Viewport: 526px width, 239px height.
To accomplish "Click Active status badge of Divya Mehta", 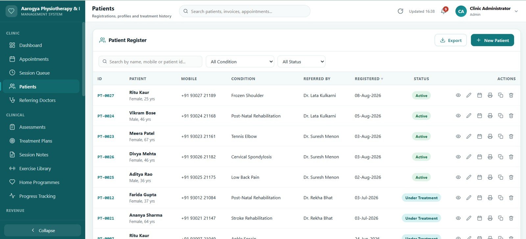I will pyautogui.click(x=421, y=157).
